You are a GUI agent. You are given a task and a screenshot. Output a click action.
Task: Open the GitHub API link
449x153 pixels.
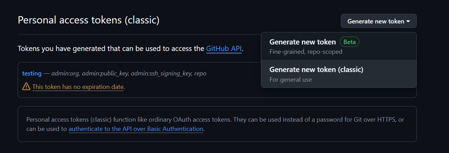224,49
